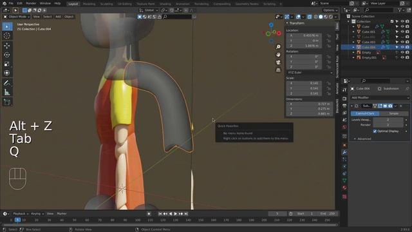Open the Material properties tab
The width and height of the screenshot is (412, 232).
coord(344,188)
